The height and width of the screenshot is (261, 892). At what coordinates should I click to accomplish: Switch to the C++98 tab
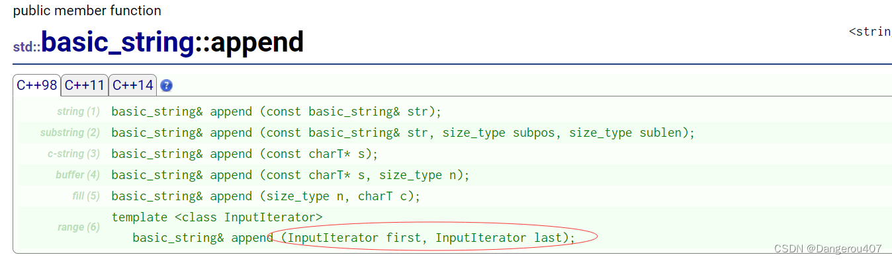click(x=37, y=85)
